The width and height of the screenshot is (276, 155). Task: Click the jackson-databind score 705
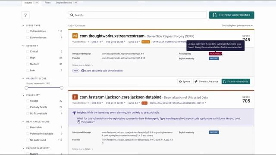click(246, 101)
